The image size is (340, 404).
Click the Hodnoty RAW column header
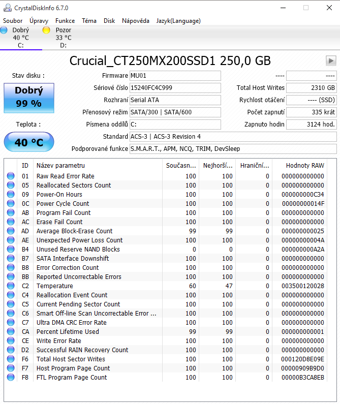[300, 166]
